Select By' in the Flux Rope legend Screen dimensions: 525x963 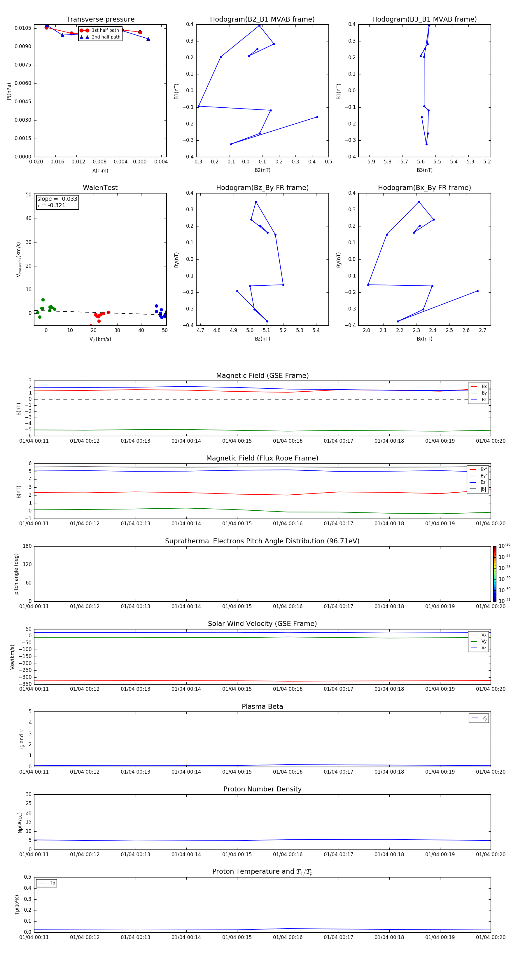pyautogui.click(x=478, y=476)
